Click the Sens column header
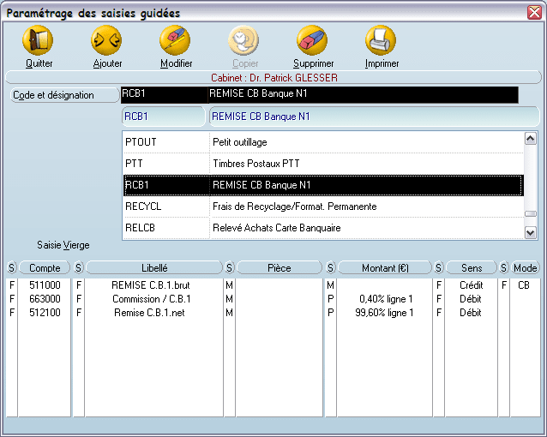This screenshot has width=547, height=437. pyautogui.click(x=471, y=268)
